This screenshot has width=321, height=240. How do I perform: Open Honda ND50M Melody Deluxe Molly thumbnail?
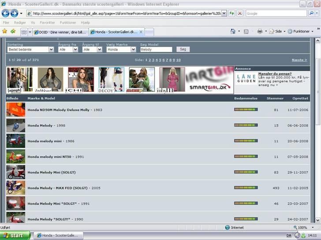(x=15, y=109)
